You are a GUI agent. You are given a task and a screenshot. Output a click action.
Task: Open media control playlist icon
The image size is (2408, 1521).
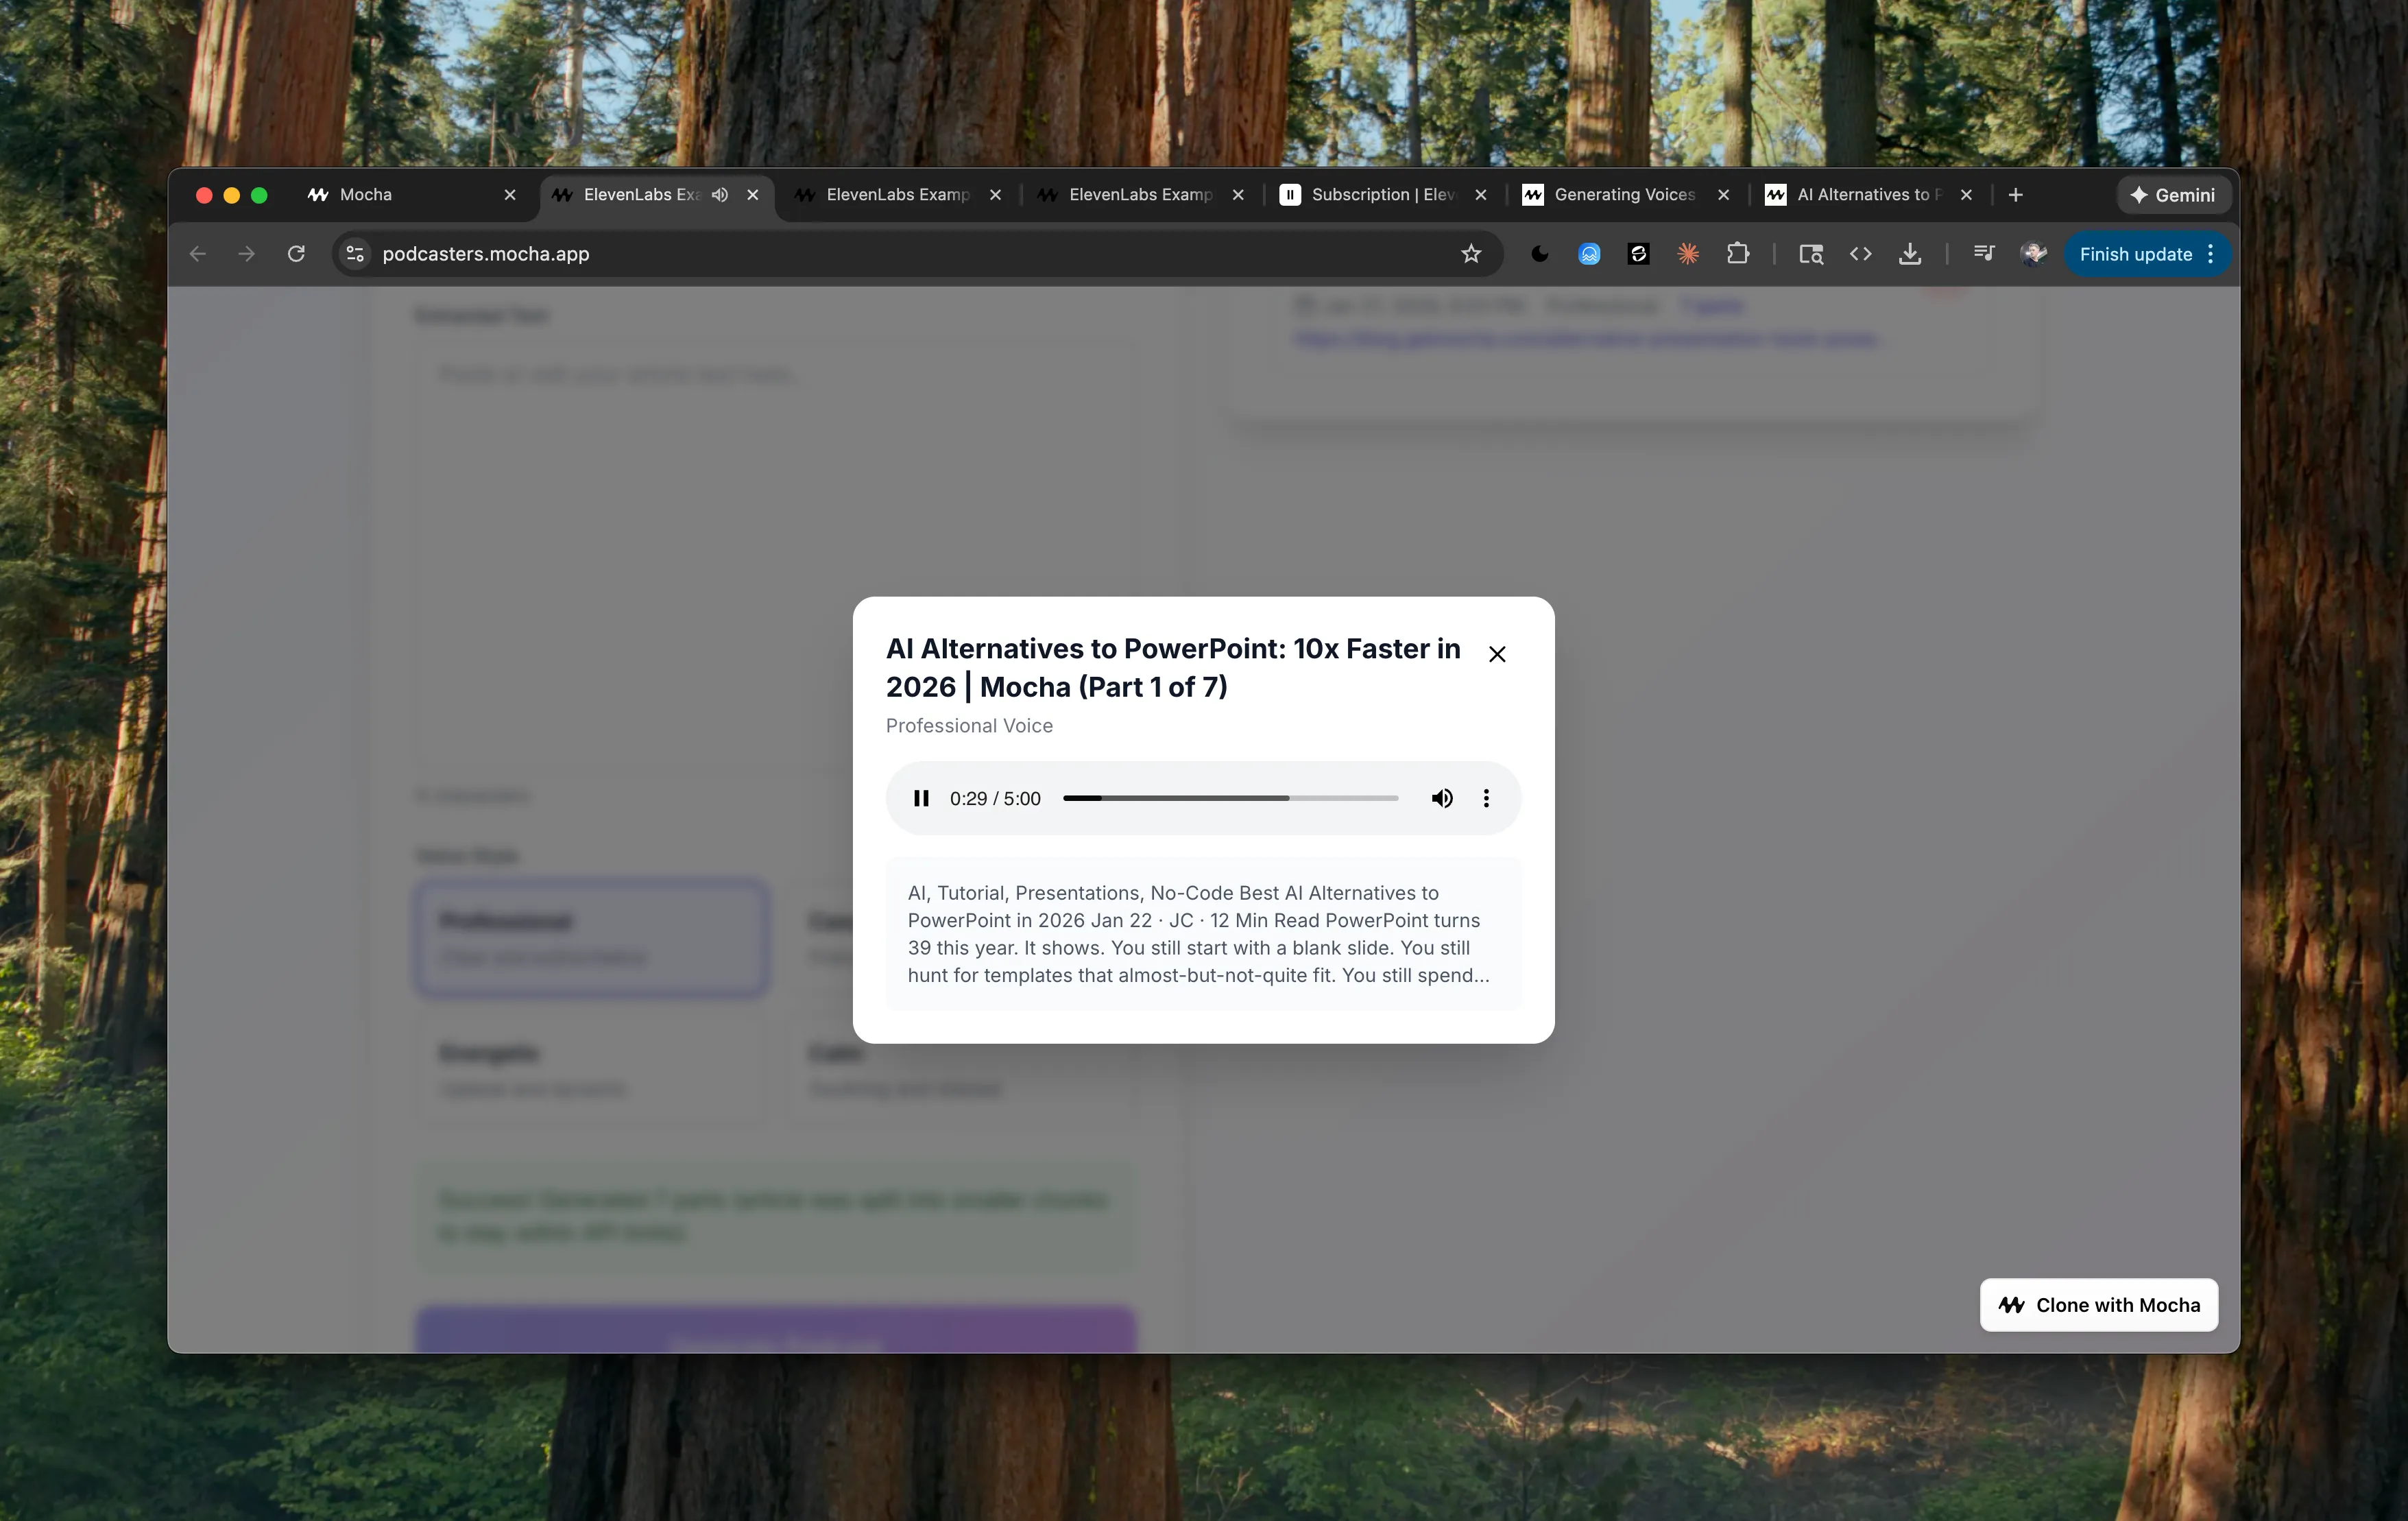(x=1984, y=254)
